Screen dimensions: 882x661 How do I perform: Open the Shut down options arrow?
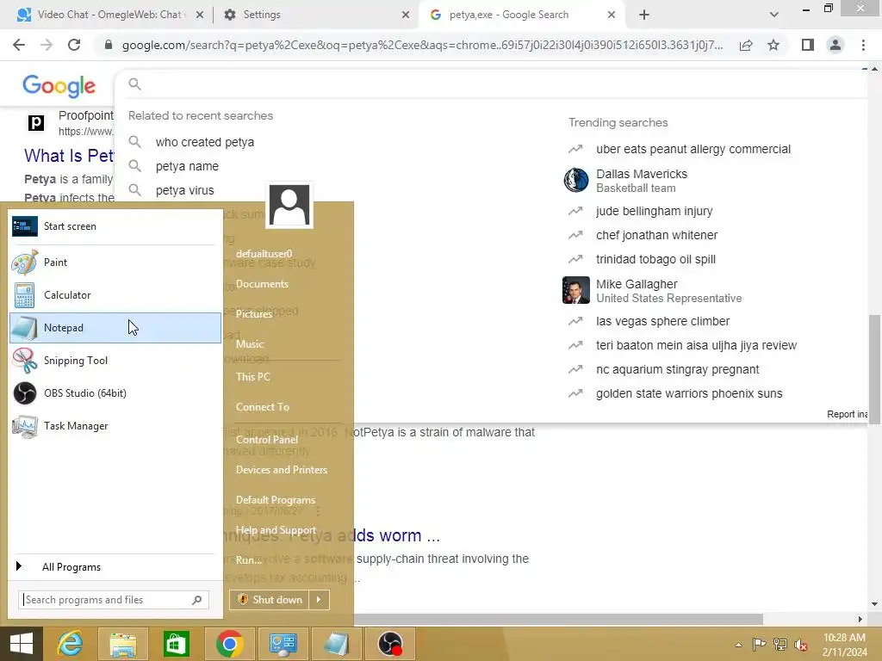click(x=319, y=600)
